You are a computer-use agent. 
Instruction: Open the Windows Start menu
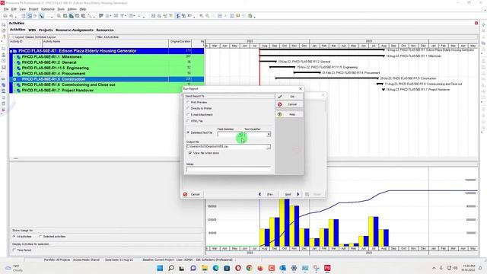(160, 268)
